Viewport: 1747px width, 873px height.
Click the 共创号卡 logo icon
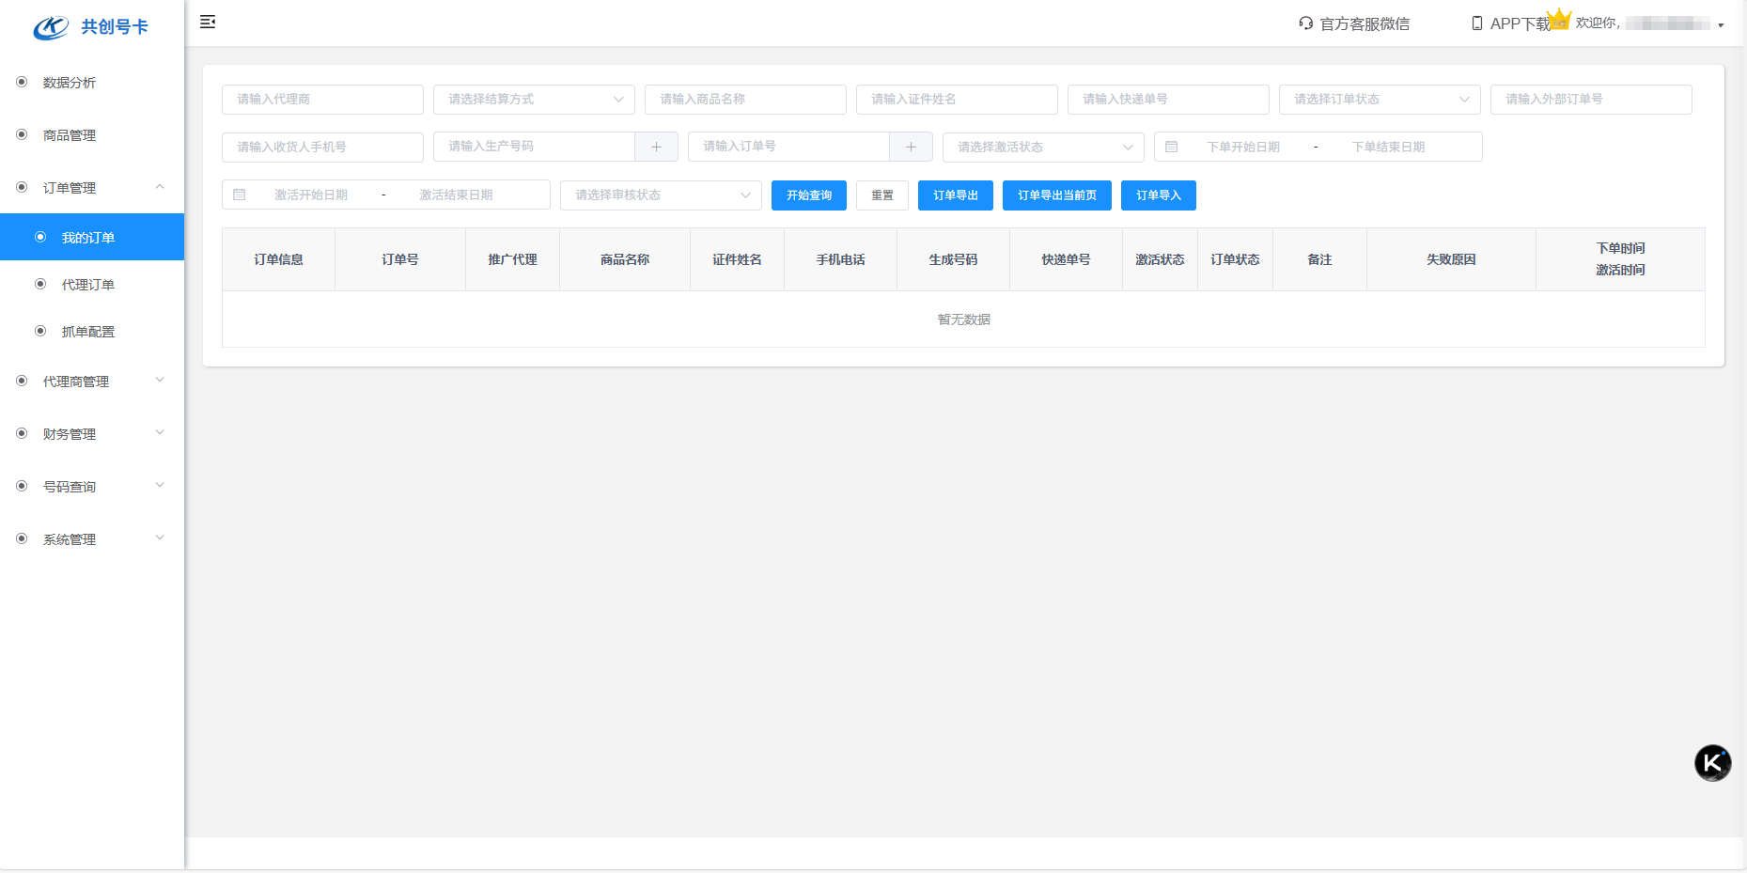51,27
